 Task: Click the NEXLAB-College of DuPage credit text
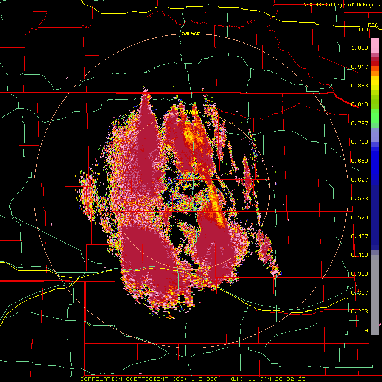(x=339, y=5)
